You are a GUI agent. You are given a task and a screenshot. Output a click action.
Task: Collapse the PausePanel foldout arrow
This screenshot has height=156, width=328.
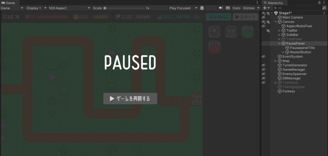(279, 44)
